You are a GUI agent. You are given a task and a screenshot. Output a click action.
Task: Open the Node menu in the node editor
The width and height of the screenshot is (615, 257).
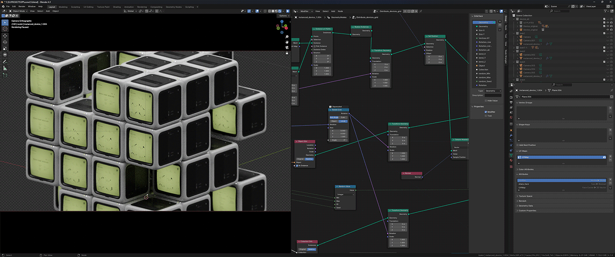pos(340,11)
